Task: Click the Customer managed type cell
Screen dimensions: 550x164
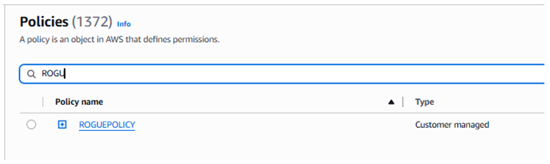Action: point(452,125)
